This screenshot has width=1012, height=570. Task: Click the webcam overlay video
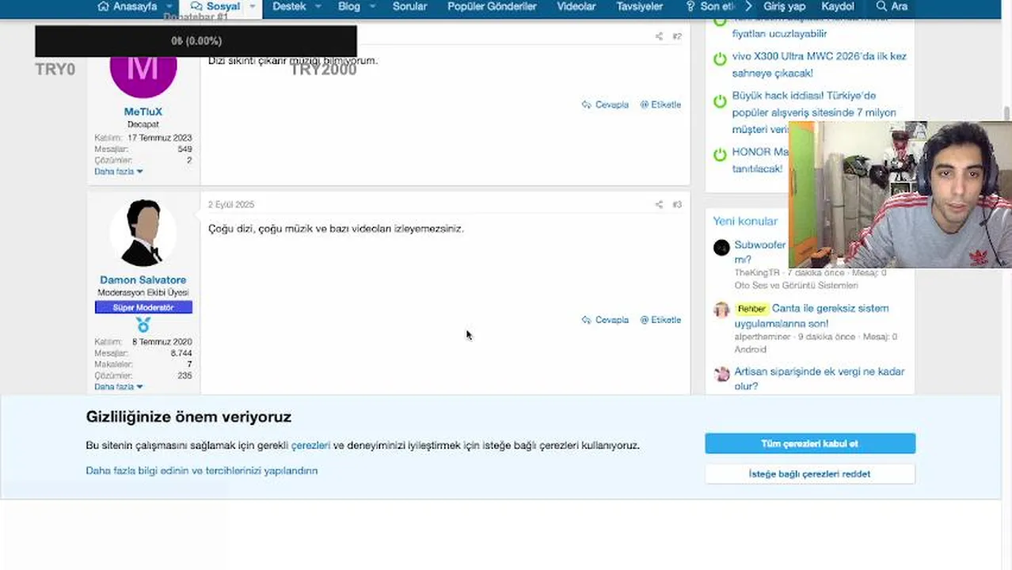[x=900, y=194]
